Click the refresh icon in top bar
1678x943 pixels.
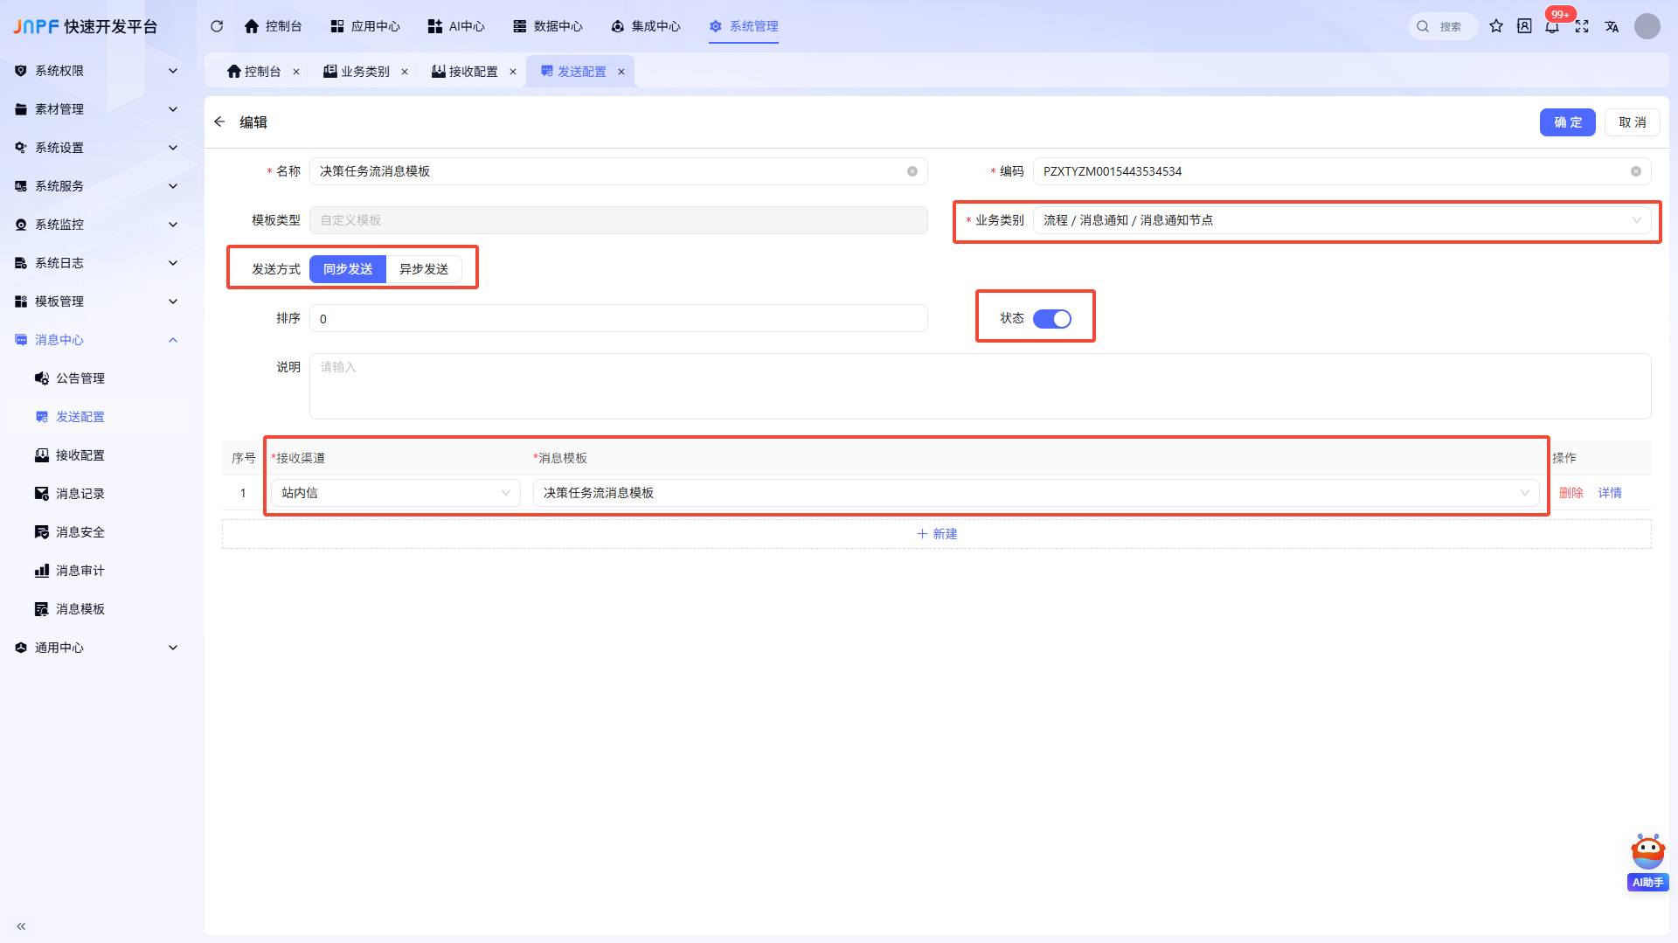[x=217, y=26]
